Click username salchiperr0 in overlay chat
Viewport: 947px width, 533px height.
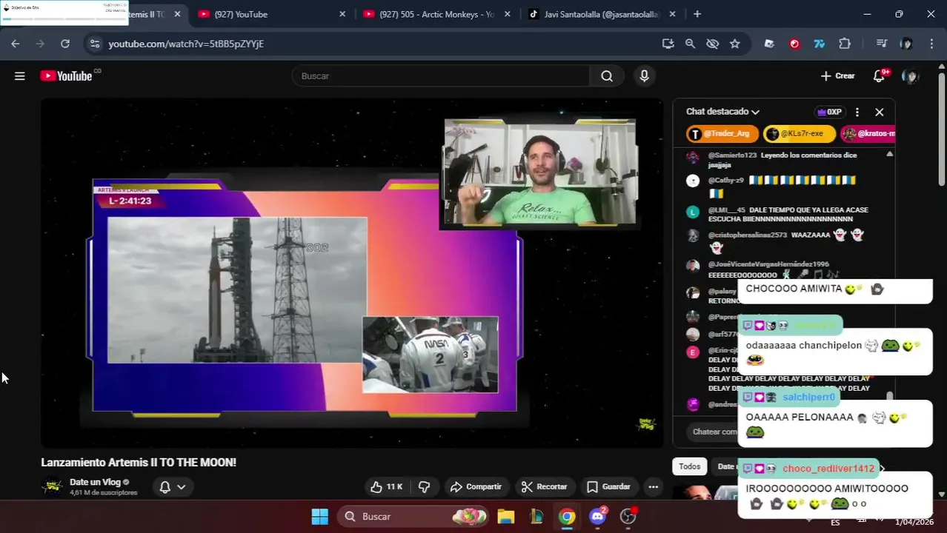click(x=808, y=398)
